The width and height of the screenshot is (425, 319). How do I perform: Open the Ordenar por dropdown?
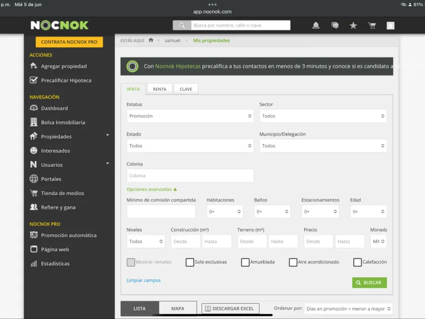click(x=348, y=309)
